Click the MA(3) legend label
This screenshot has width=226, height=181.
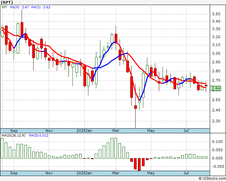(x=36, y=7)
